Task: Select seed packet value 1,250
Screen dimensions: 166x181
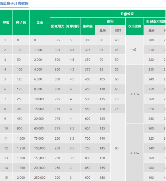Action: point(21,148)
